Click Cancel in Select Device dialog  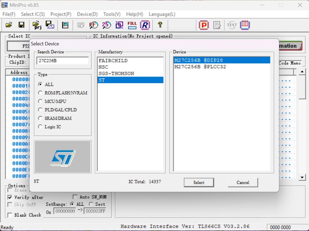click(243, 183)
